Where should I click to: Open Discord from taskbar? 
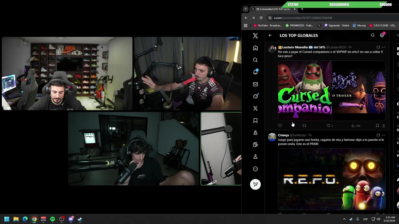coord(71,219)
